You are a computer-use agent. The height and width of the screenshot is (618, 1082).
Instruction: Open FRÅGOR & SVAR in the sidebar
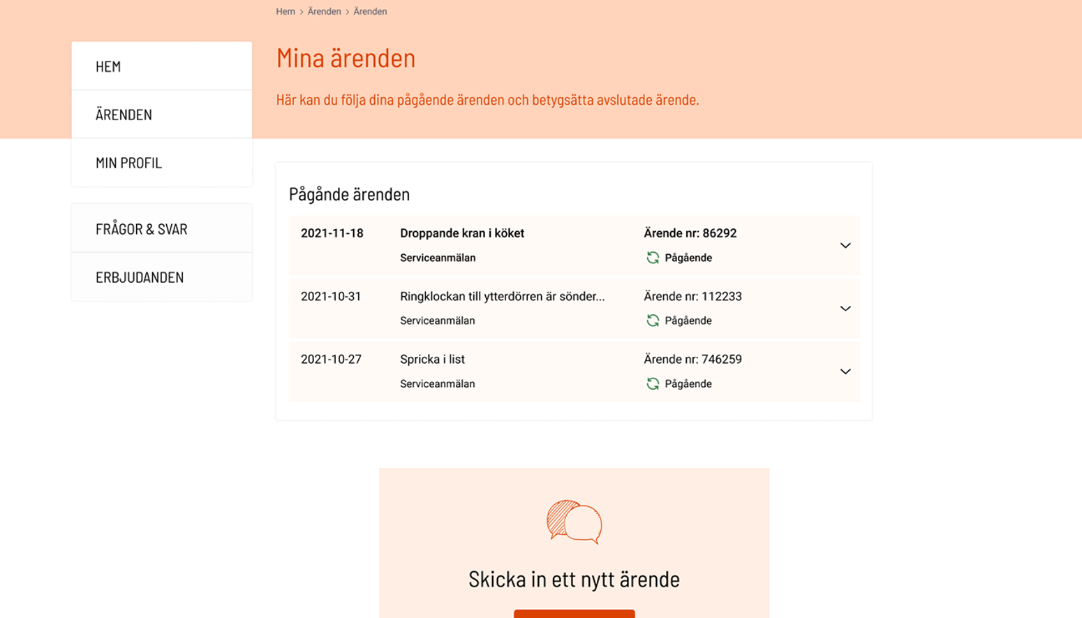pyautogui.click(x=161, y=229)
